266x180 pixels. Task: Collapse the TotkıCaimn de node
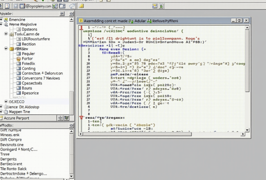tap(6, 34)
